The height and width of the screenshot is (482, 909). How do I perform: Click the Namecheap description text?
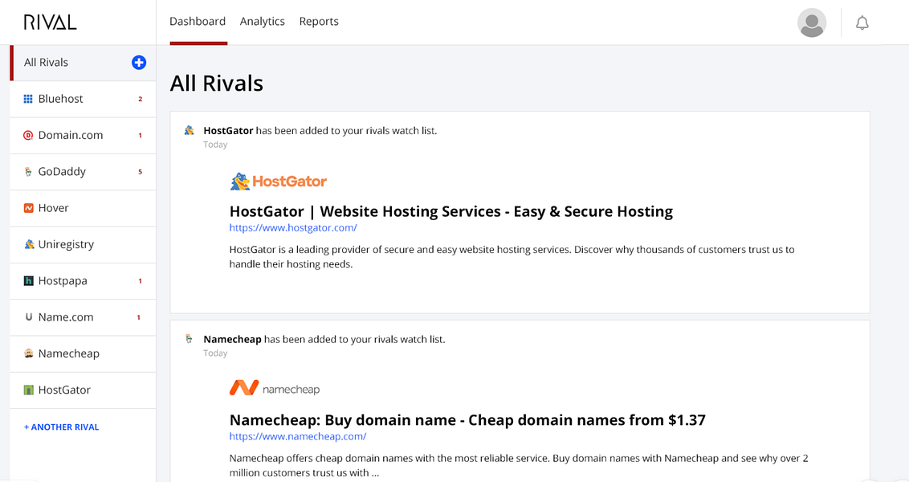coord(519,465)
